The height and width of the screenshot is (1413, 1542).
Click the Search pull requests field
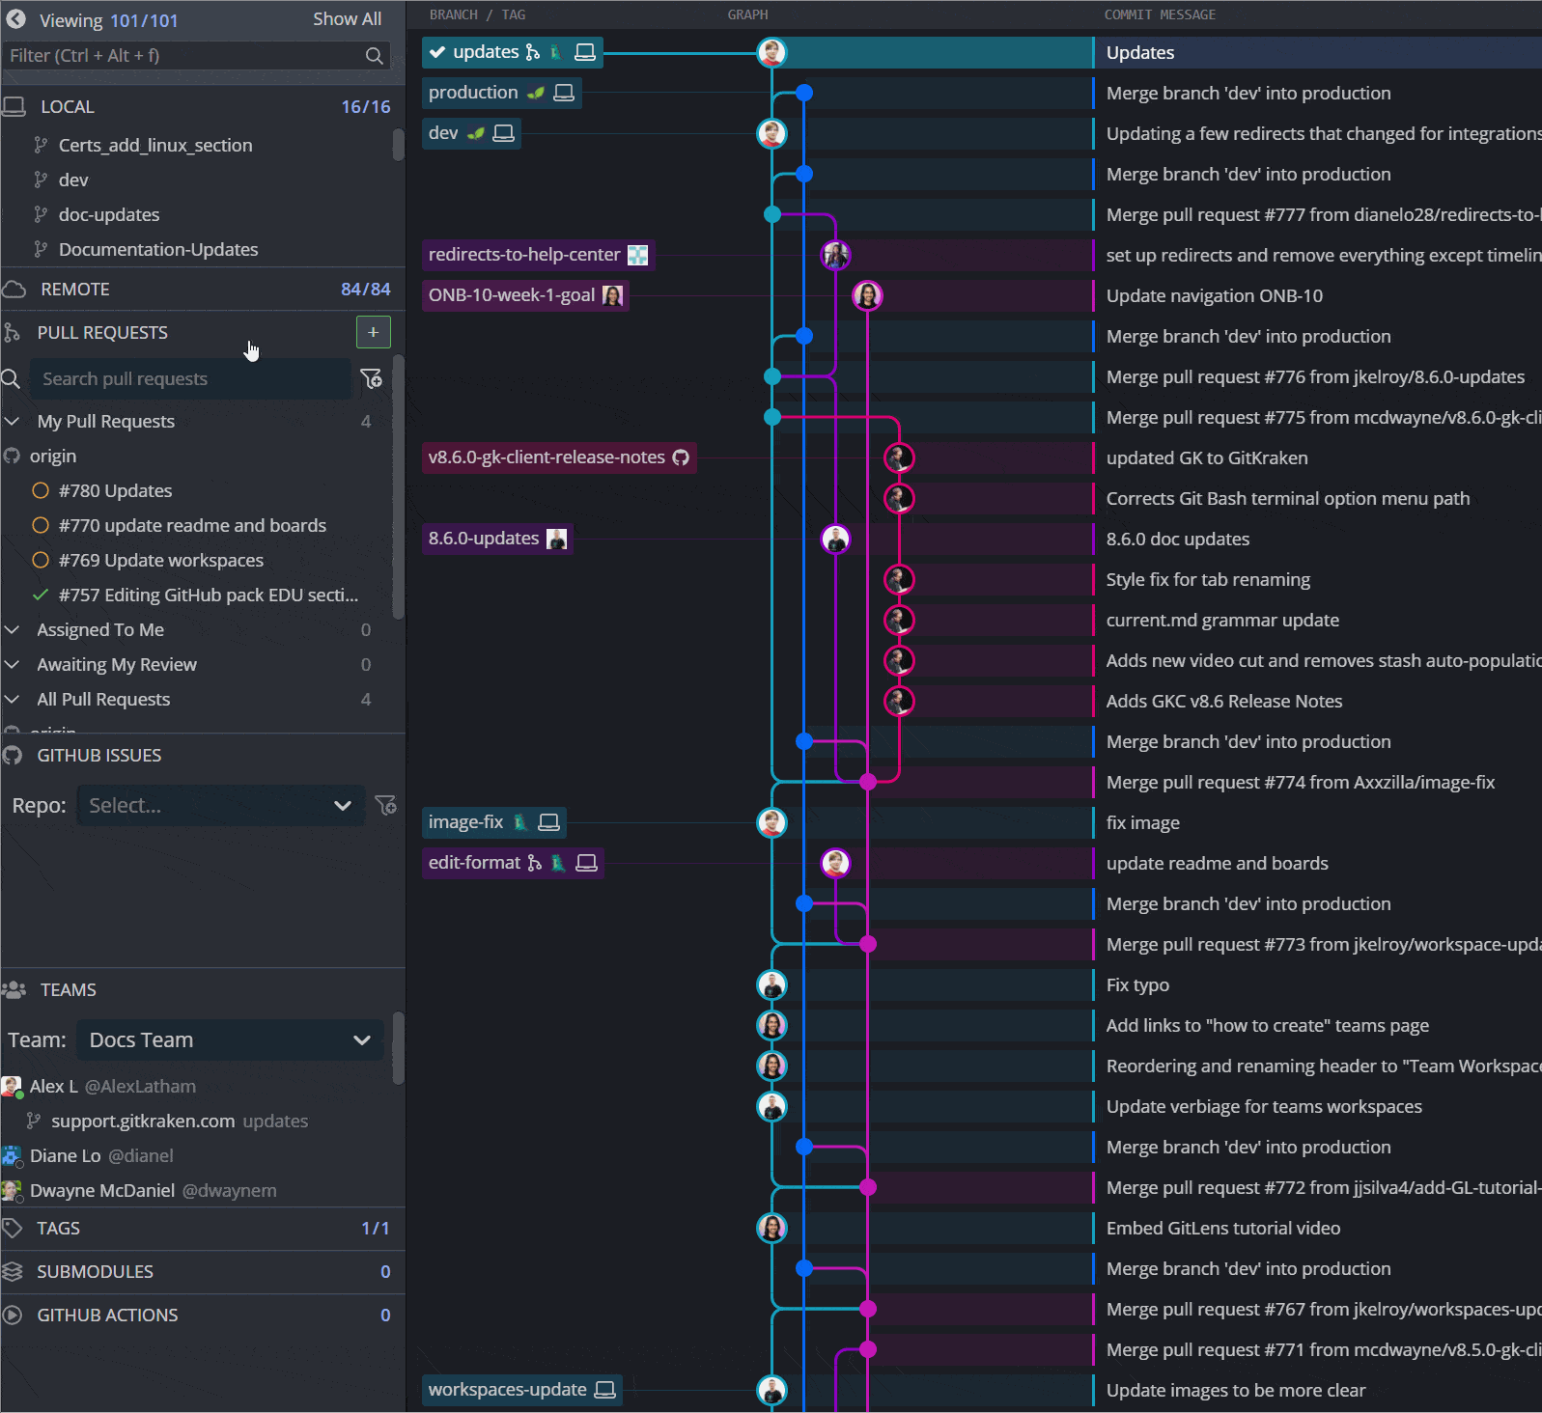(189, 379)
